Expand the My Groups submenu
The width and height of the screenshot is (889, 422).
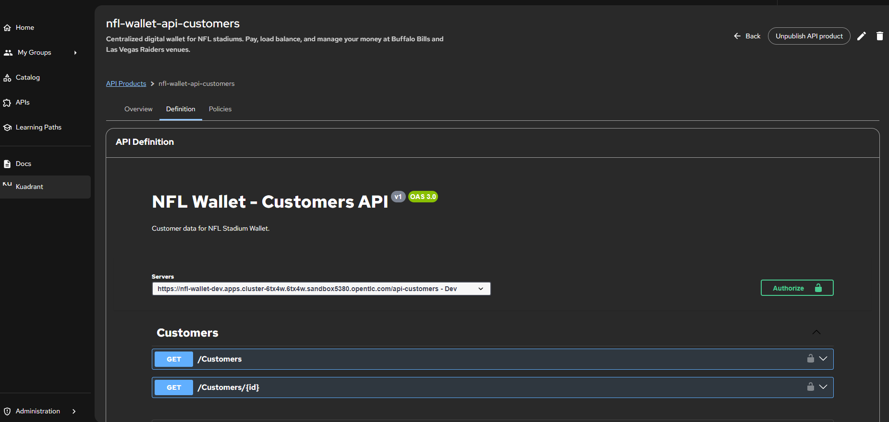75,53
